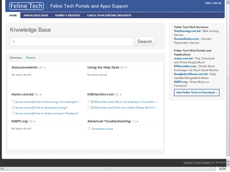Click the login link

[x=208, y=3]
